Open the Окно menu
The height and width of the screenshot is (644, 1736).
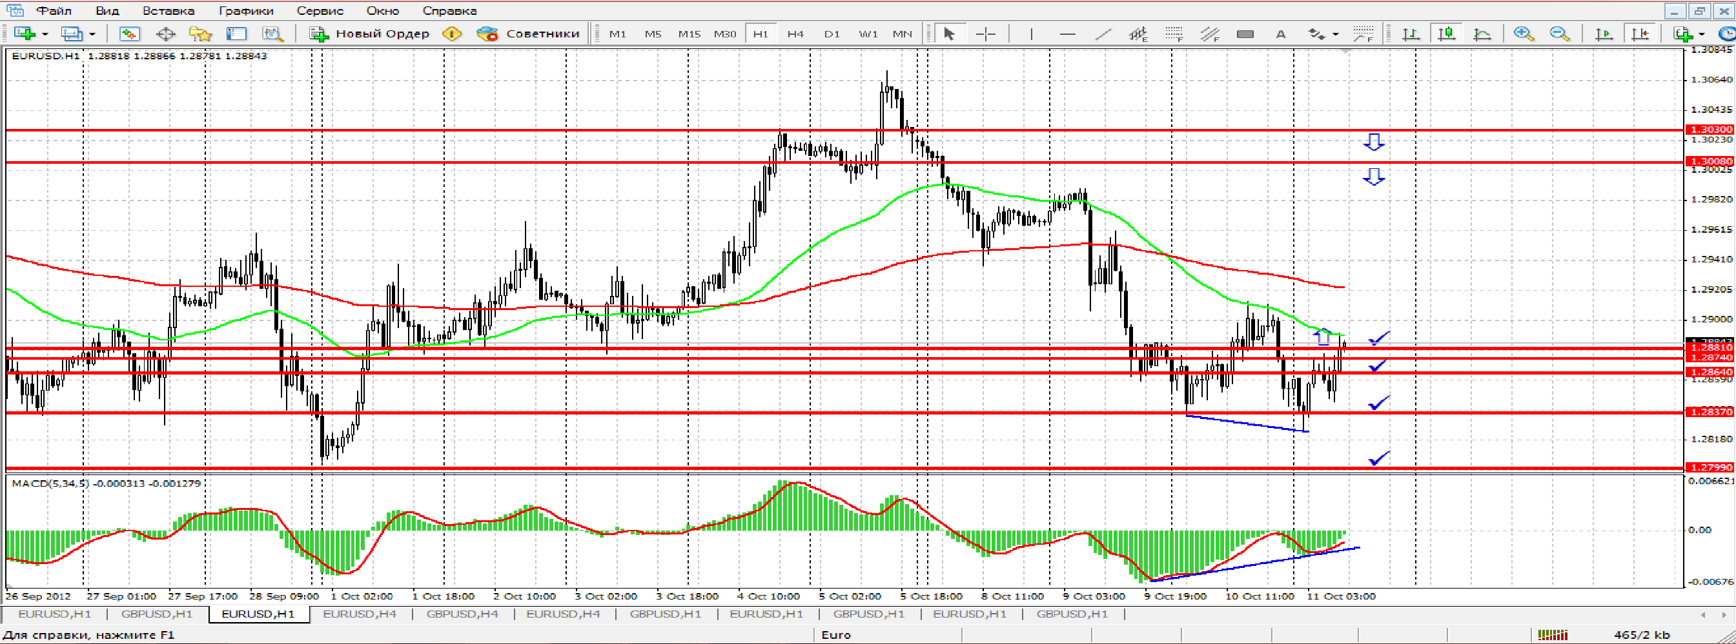383,11
